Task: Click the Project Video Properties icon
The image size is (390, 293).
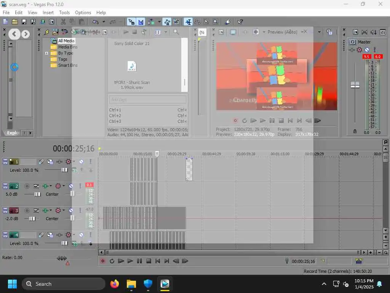Action: tap(221, 32)
